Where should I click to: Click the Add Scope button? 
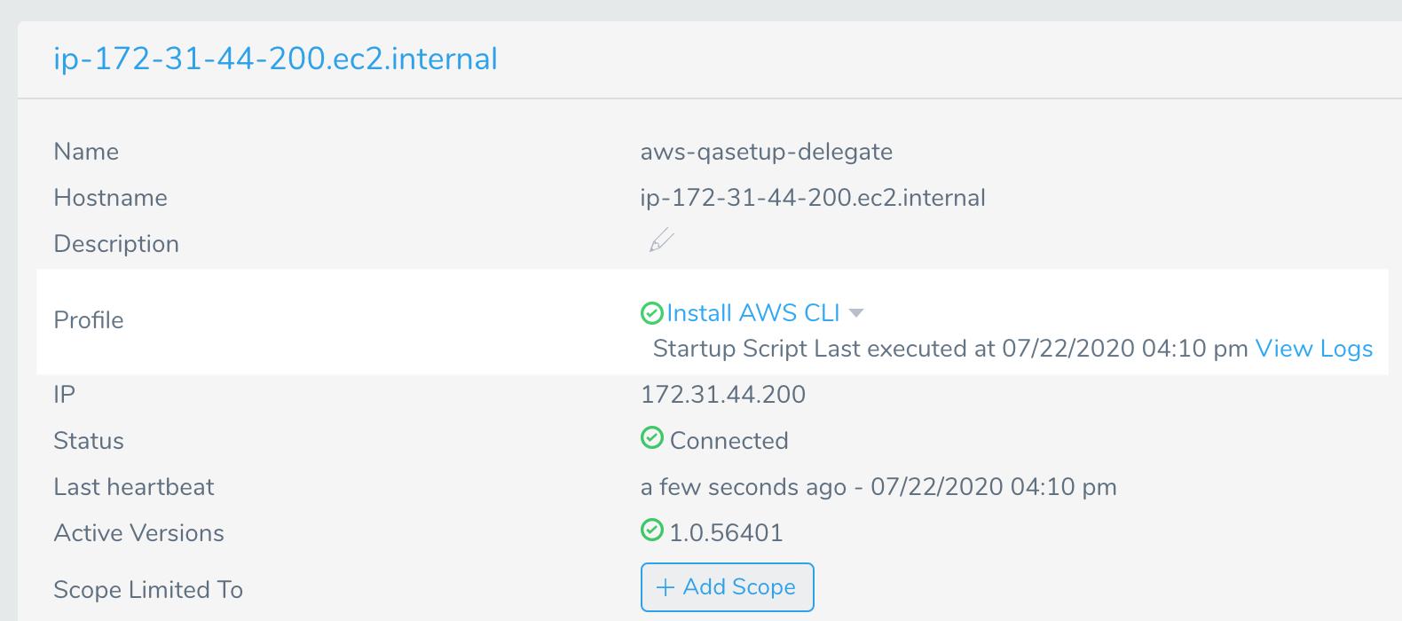click(727, 587)
